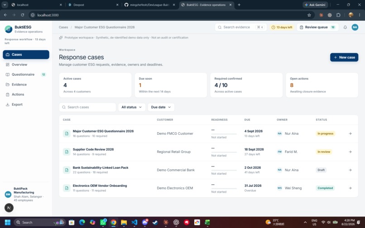Select Major Customer ESG Questionnaire 2026 case title

pos(103,131)
